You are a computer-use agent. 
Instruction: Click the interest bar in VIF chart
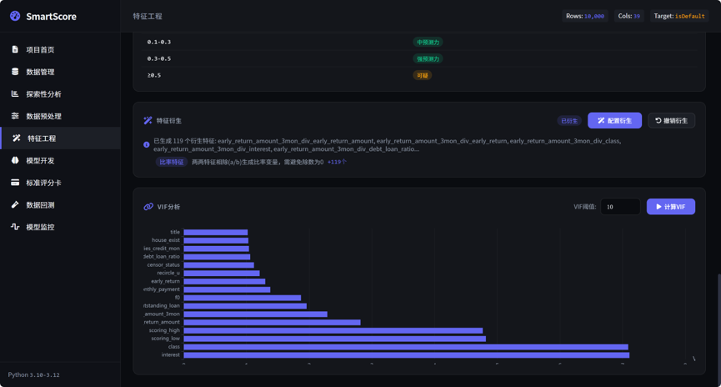pyautogui.click(x=407, y=354)
